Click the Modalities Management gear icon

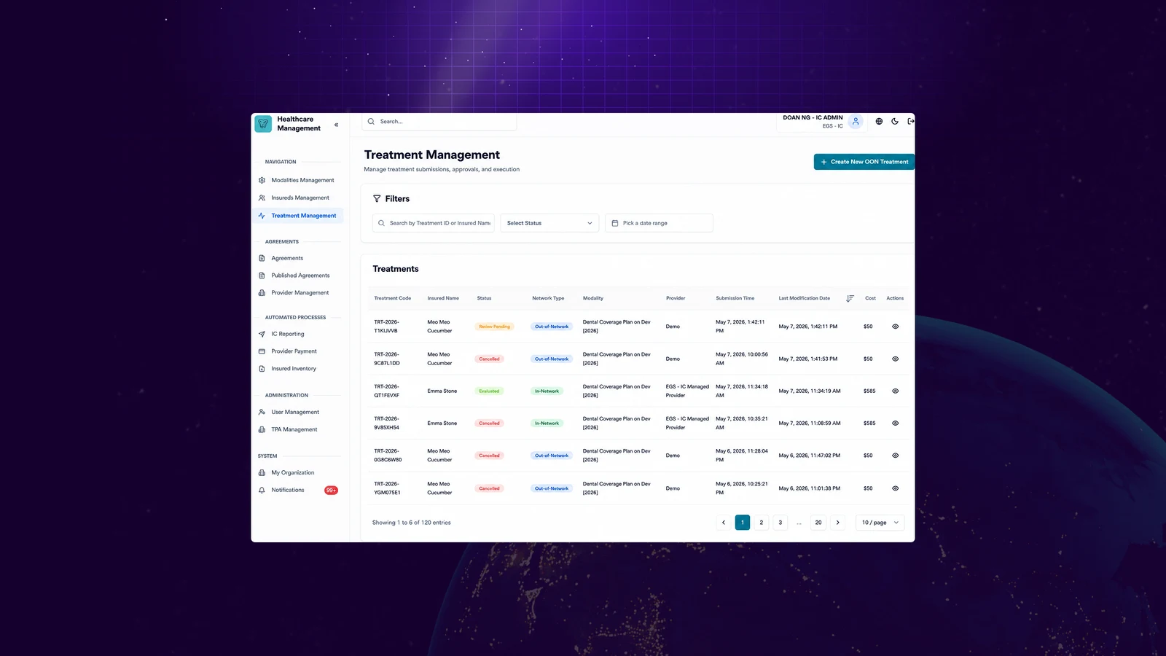(x=262, y=180)
